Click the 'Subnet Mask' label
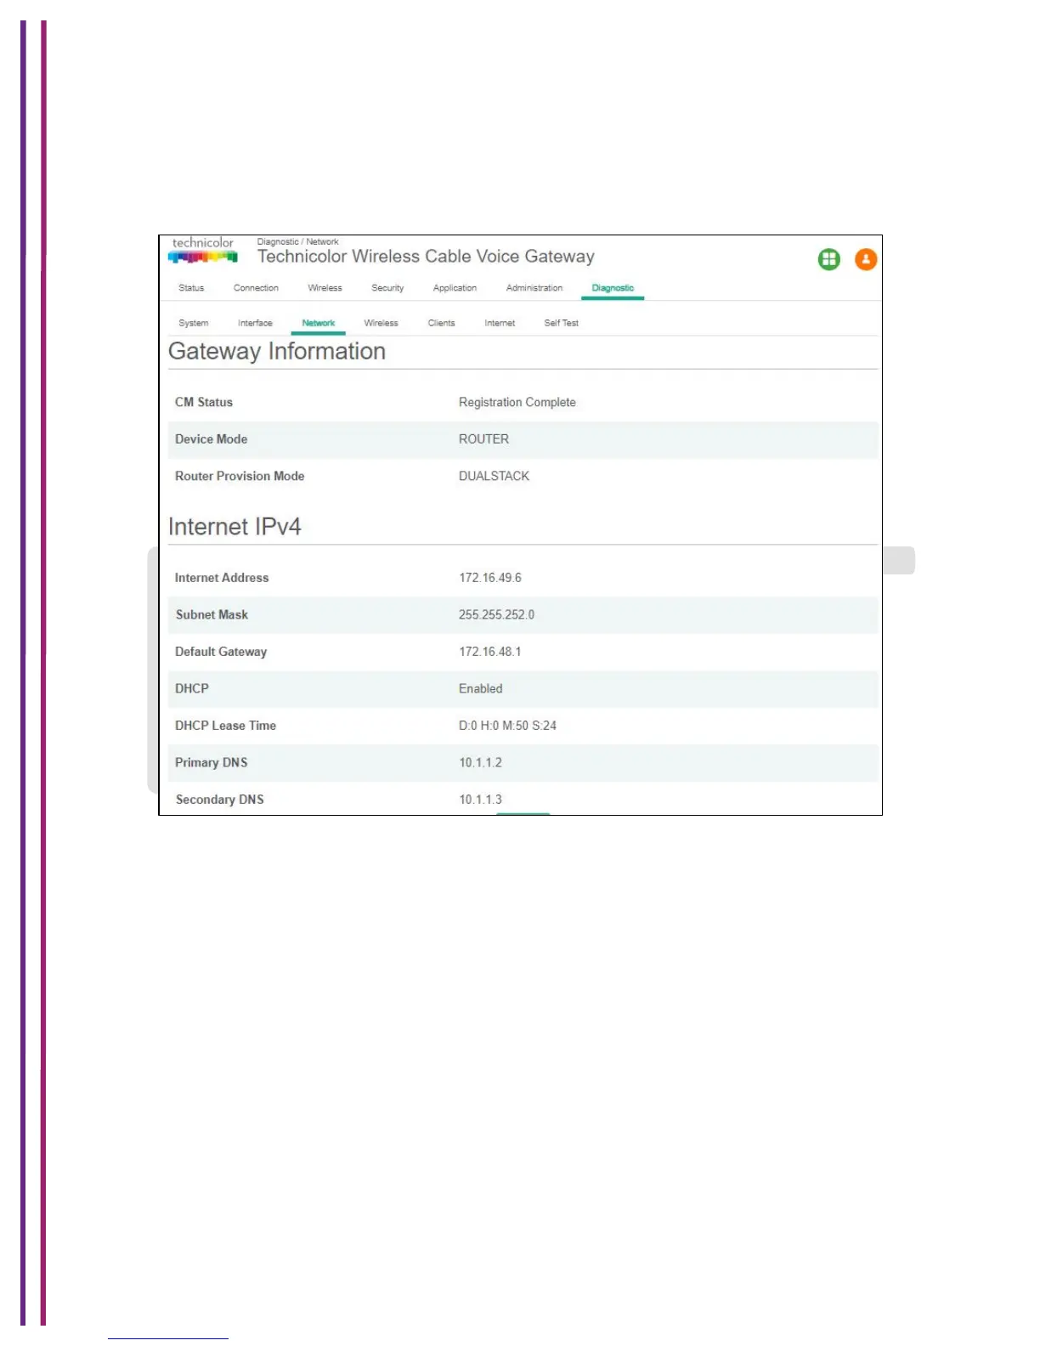 coord(212,615)
